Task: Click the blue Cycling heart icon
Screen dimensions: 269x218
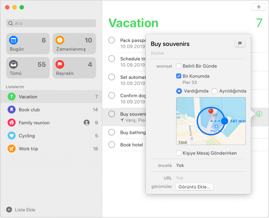Action: pyautogui.click(x=12, y=136)
